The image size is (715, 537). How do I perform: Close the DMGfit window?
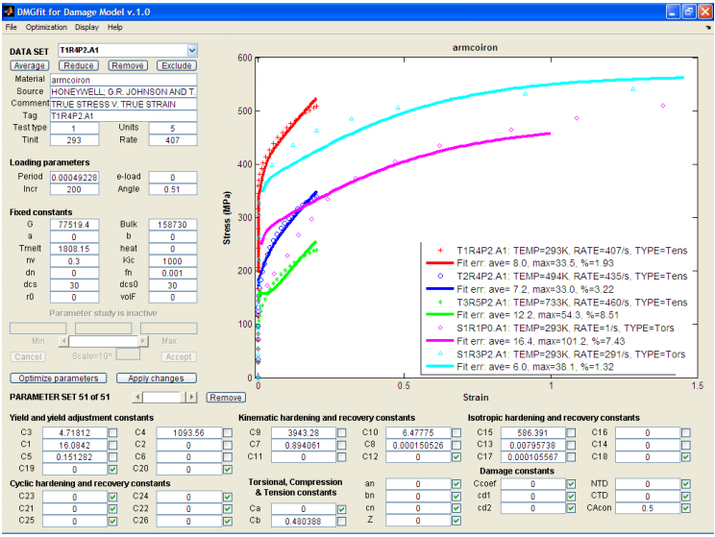703,11
